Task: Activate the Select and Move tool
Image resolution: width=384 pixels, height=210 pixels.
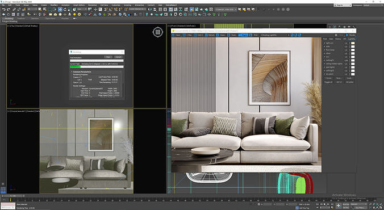Action: (60, 9)
